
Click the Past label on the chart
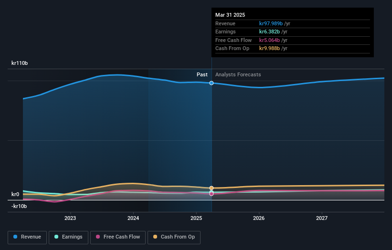pyautogui.click(x=202, y=74)
